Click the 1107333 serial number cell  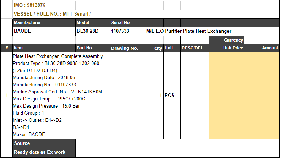click(x=128, y=31)
